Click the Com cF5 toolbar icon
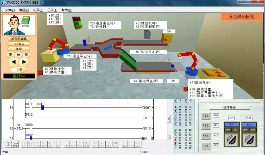This screenshot has width=265, height=155. (x=15, y=144)
